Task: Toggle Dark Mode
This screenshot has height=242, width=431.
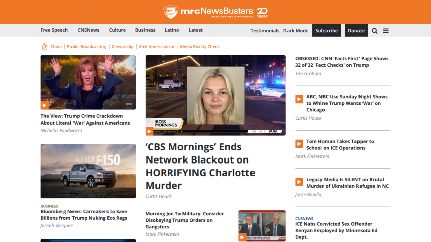Action: click(296, 31)
